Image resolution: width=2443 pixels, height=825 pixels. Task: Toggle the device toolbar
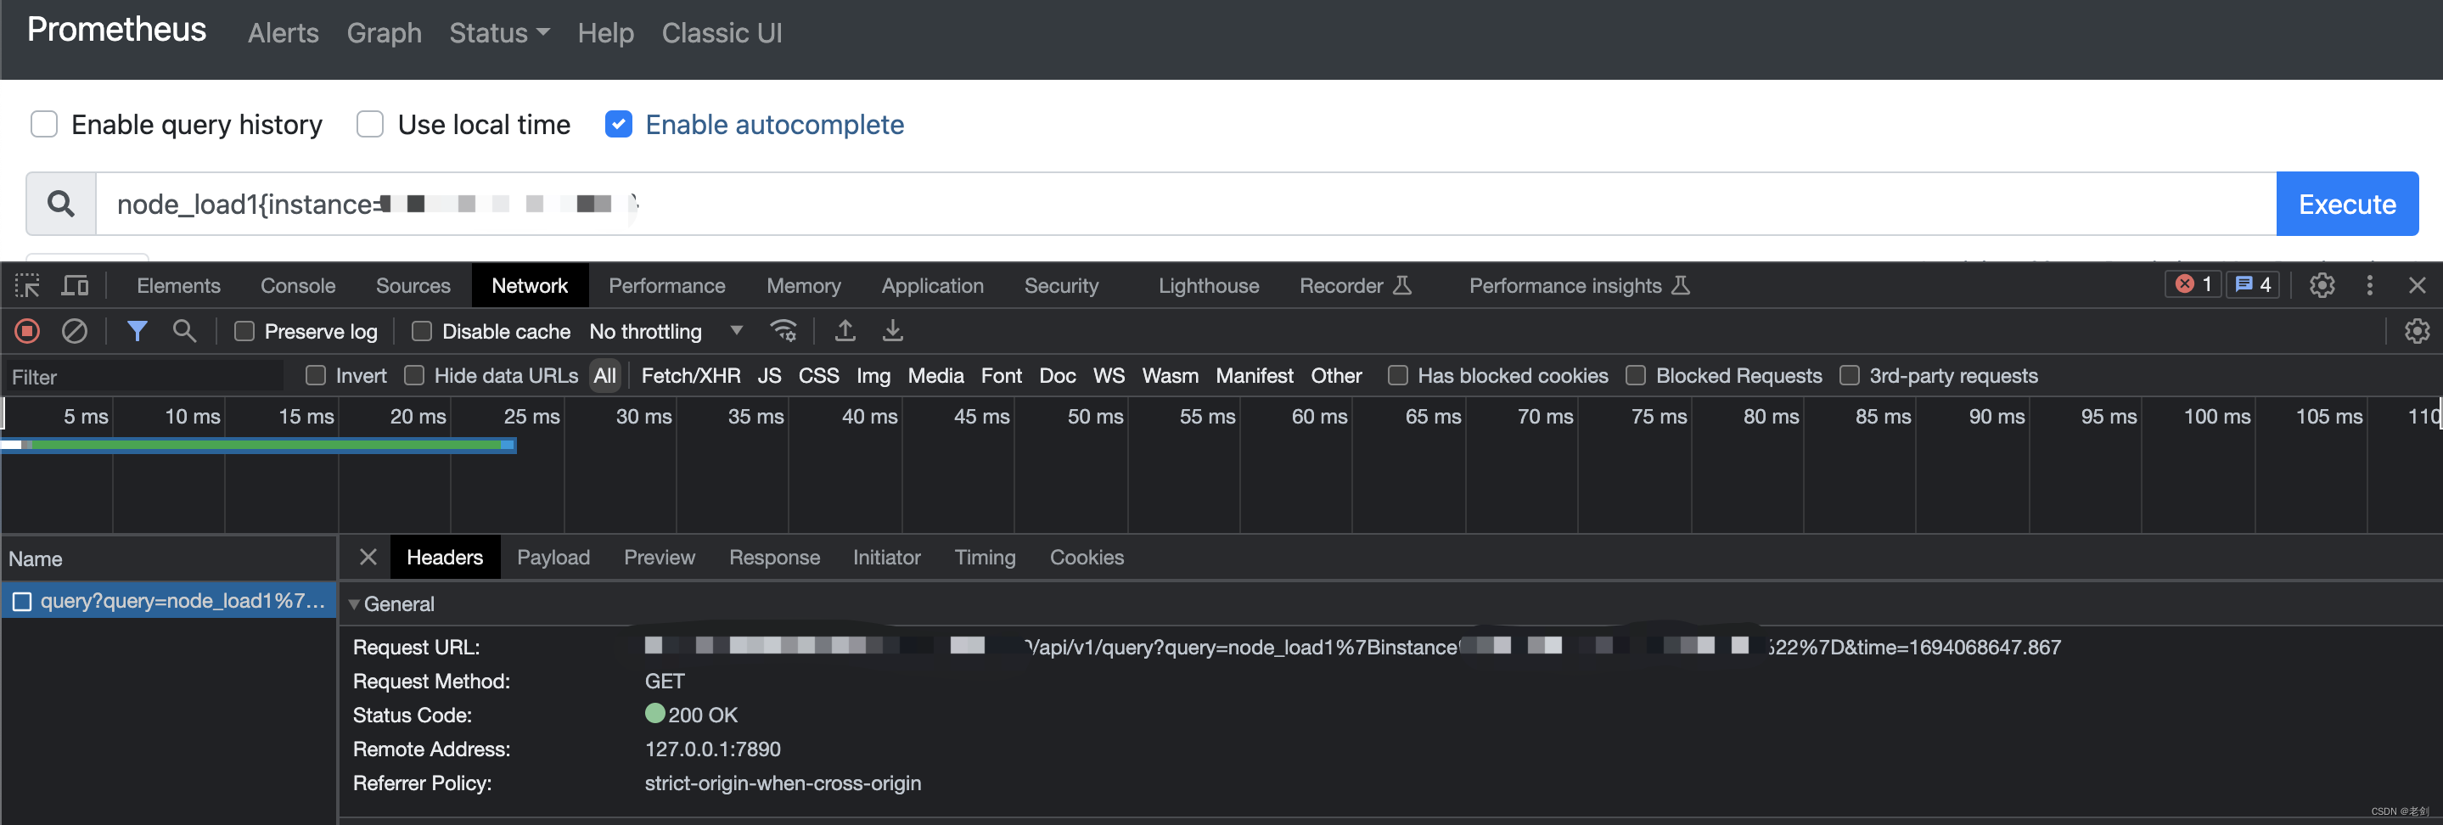tap(74, 285)
